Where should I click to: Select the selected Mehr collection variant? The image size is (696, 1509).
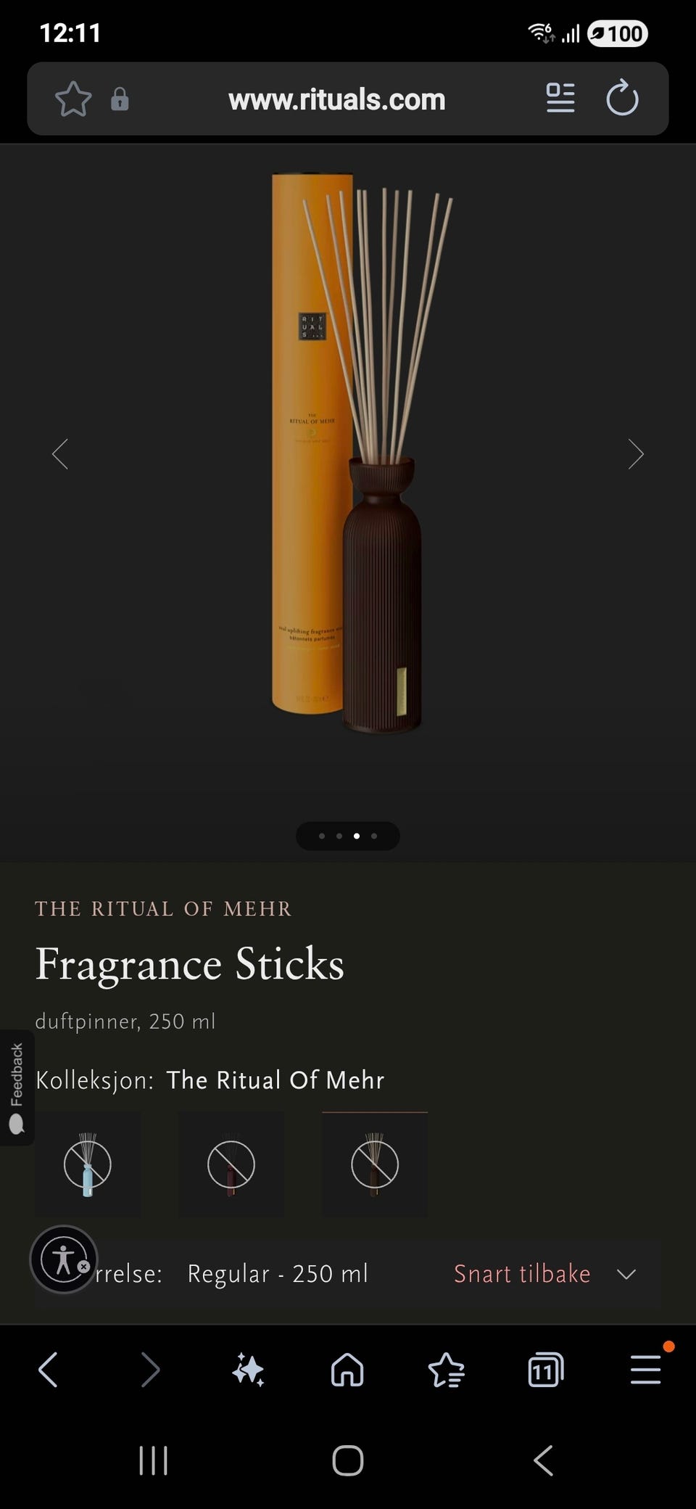375,1164
